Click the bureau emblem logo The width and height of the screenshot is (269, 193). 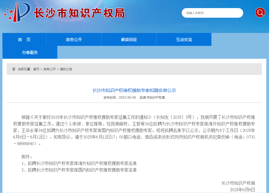tap(17, 12)
